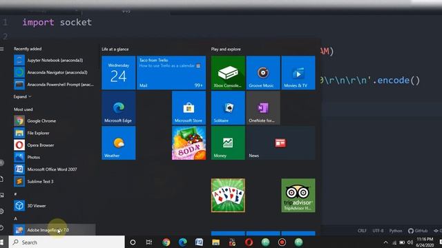Click the 'Life at a glance' group title
This screenshot has height=248, width=442.
(115, 49)
